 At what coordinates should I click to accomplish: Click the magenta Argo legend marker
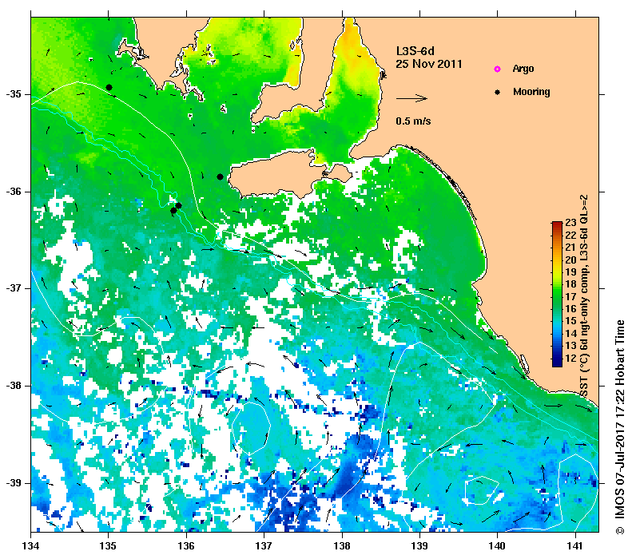click(498, 69)
